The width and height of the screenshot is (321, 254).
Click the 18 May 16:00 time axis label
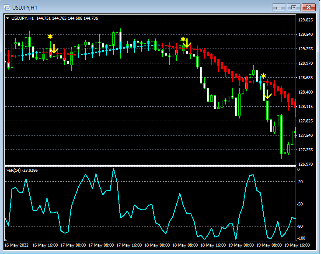click(213, 245)
